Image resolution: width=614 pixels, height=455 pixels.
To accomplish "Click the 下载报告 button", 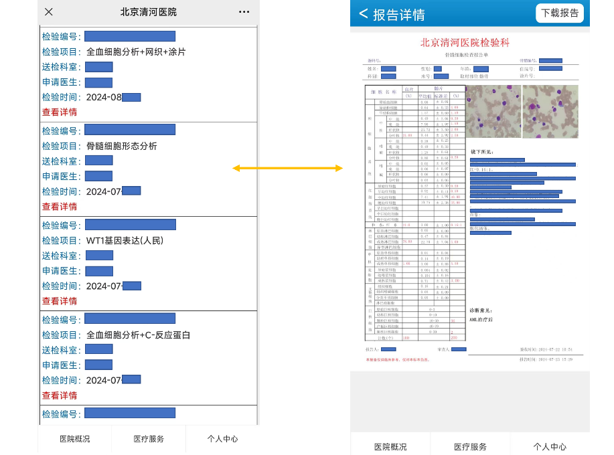I will tap(560, 13).
